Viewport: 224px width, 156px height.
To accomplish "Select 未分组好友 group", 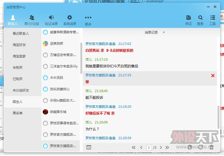I will point(22,90).
